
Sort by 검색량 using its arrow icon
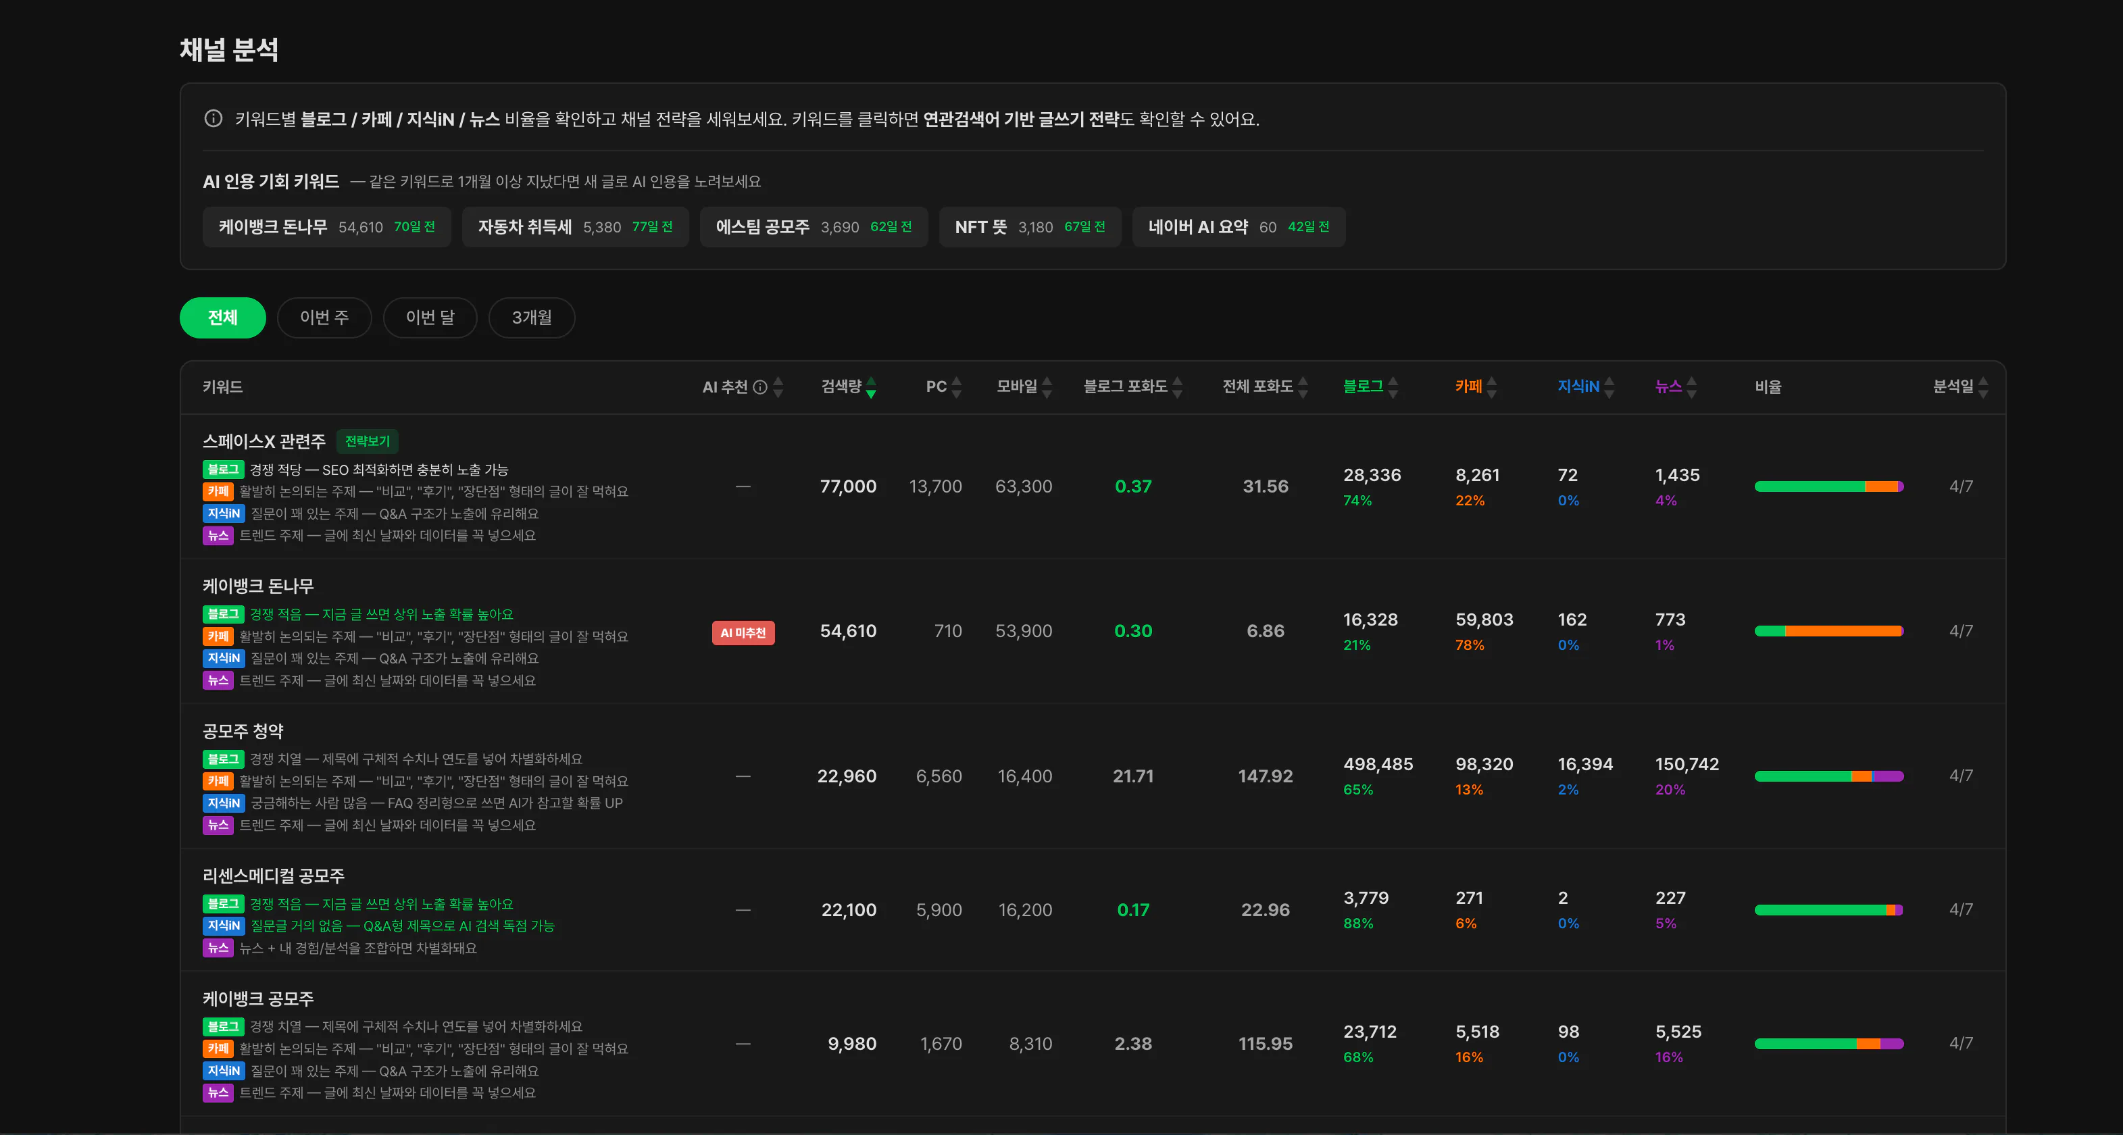pyautogui.click(x=871, y=387)
